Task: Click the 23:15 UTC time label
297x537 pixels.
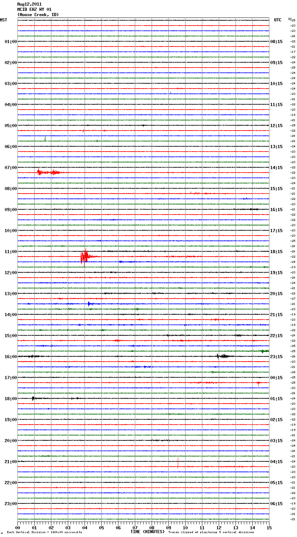Action: [x=276, y=357]
